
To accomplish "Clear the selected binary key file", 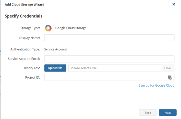I will tap(167, 68).
